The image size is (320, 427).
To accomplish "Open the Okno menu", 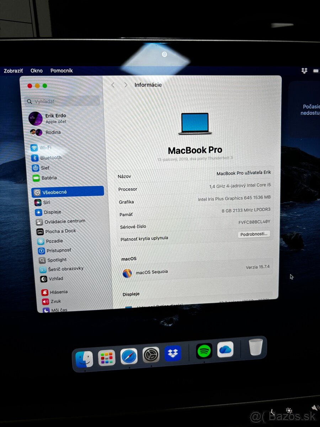I will 36,70.
